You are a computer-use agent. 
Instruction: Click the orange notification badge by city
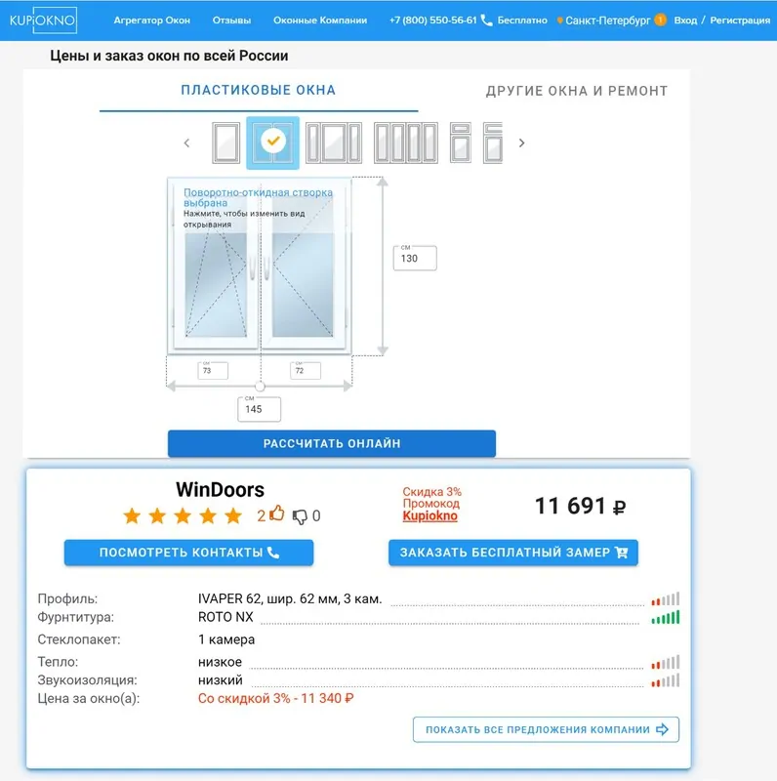(660, 20)
